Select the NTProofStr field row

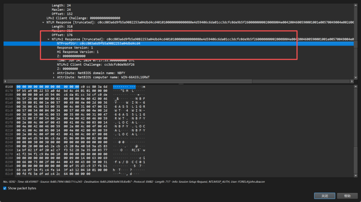point(98,43)
